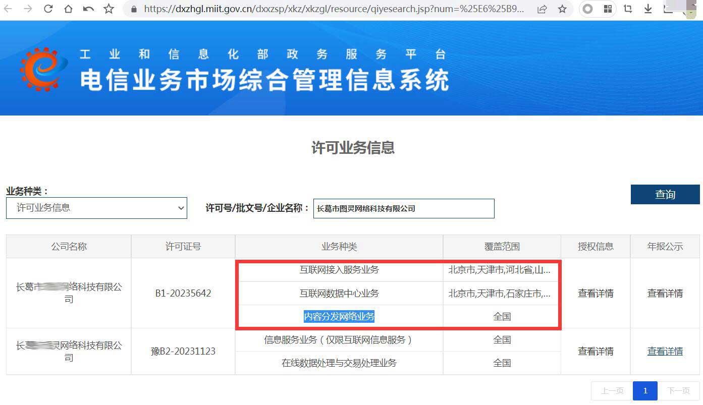Open the browser home page
Image resolution: width=703 pixels, height=405 pixels.
69,9
